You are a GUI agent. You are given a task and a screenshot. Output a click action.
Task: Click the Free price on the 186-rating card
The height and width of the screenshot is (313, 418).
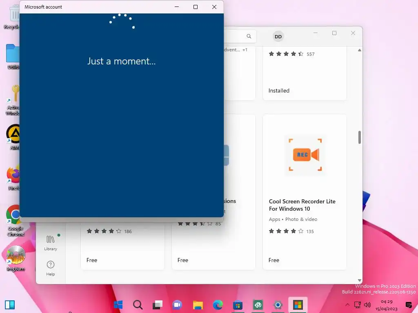92,260
